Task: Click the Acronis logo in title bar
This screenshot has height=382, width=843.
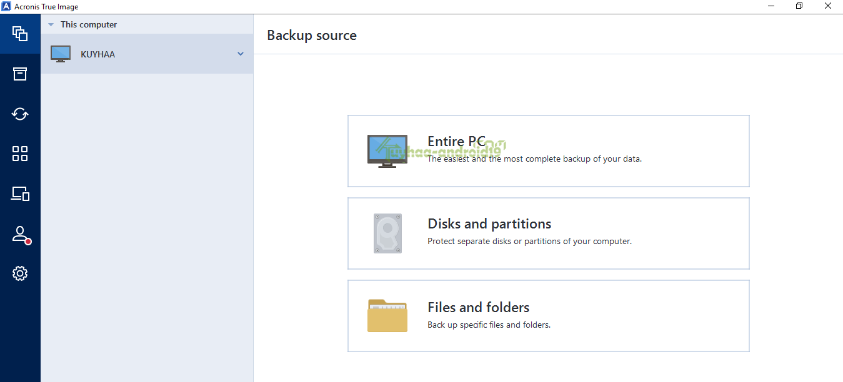Action: coord(7,7)
